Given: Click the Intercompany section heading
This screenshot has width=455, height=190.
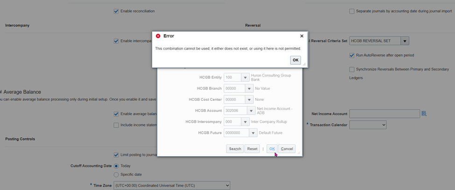Looking at the screenshot, I should tap(17, 26).
